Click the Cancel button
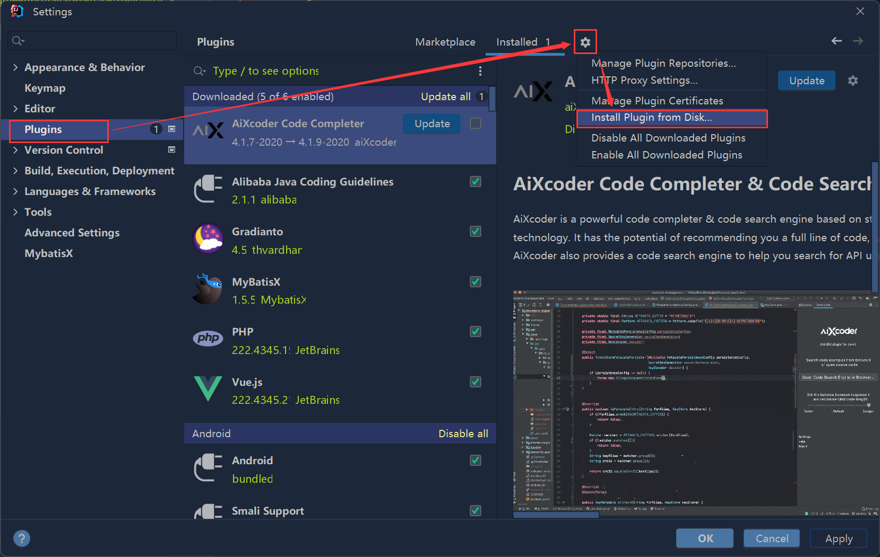The image size is (880, 557). coord(772,538)
